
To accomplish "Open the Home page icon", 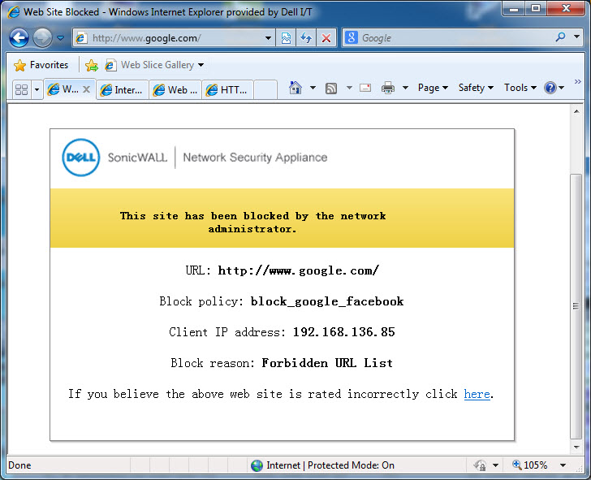I will (295, 88).
